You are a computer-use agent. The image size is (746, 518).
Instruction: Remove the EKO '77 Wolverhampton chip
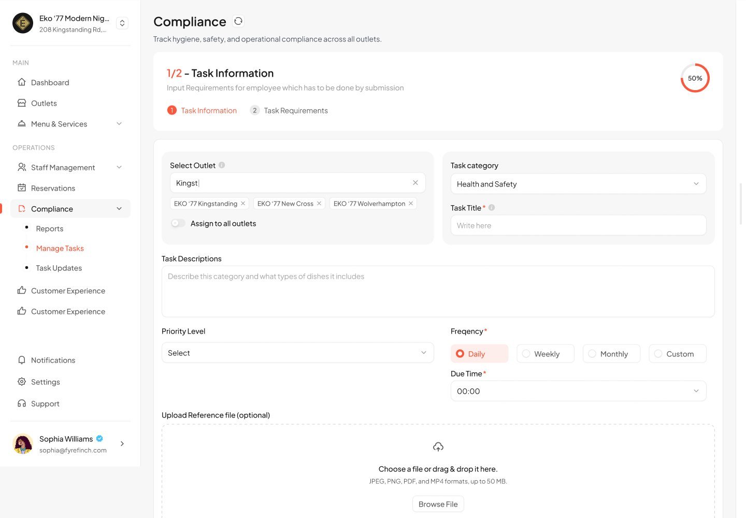[411, 204]
